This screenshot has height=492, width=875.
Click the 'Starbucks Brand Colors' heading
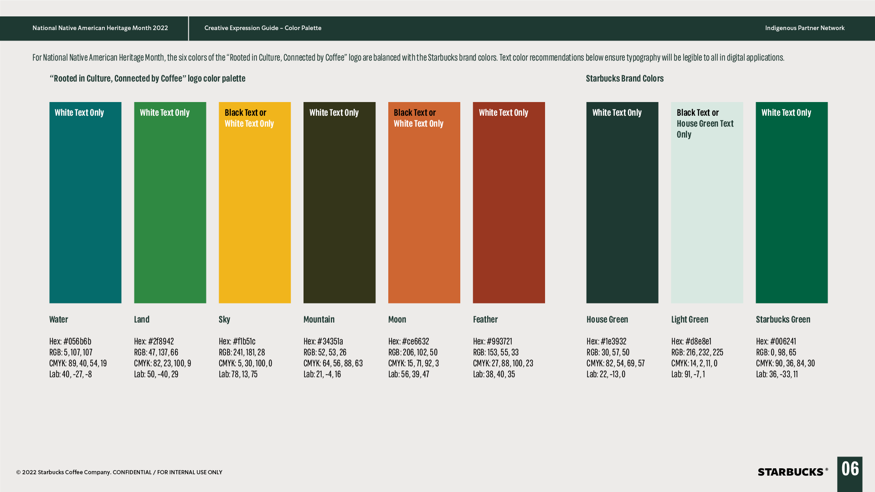(625, 78)
